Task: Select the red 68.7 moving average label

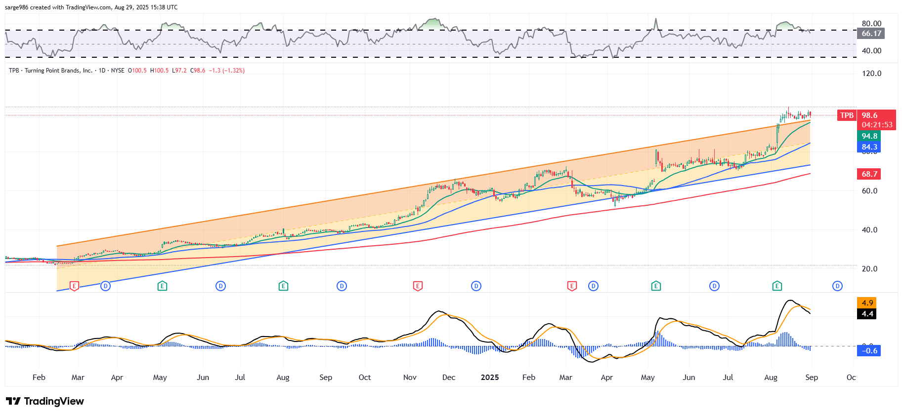Action: pyautogui.click(x=869, y=174)
